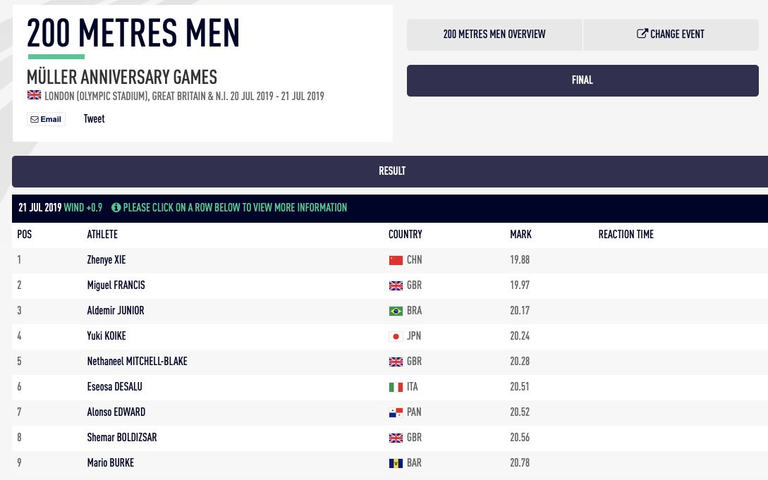Expand the Alonso EDWARD row
The image size is (768, 480).
pos(390,412)
